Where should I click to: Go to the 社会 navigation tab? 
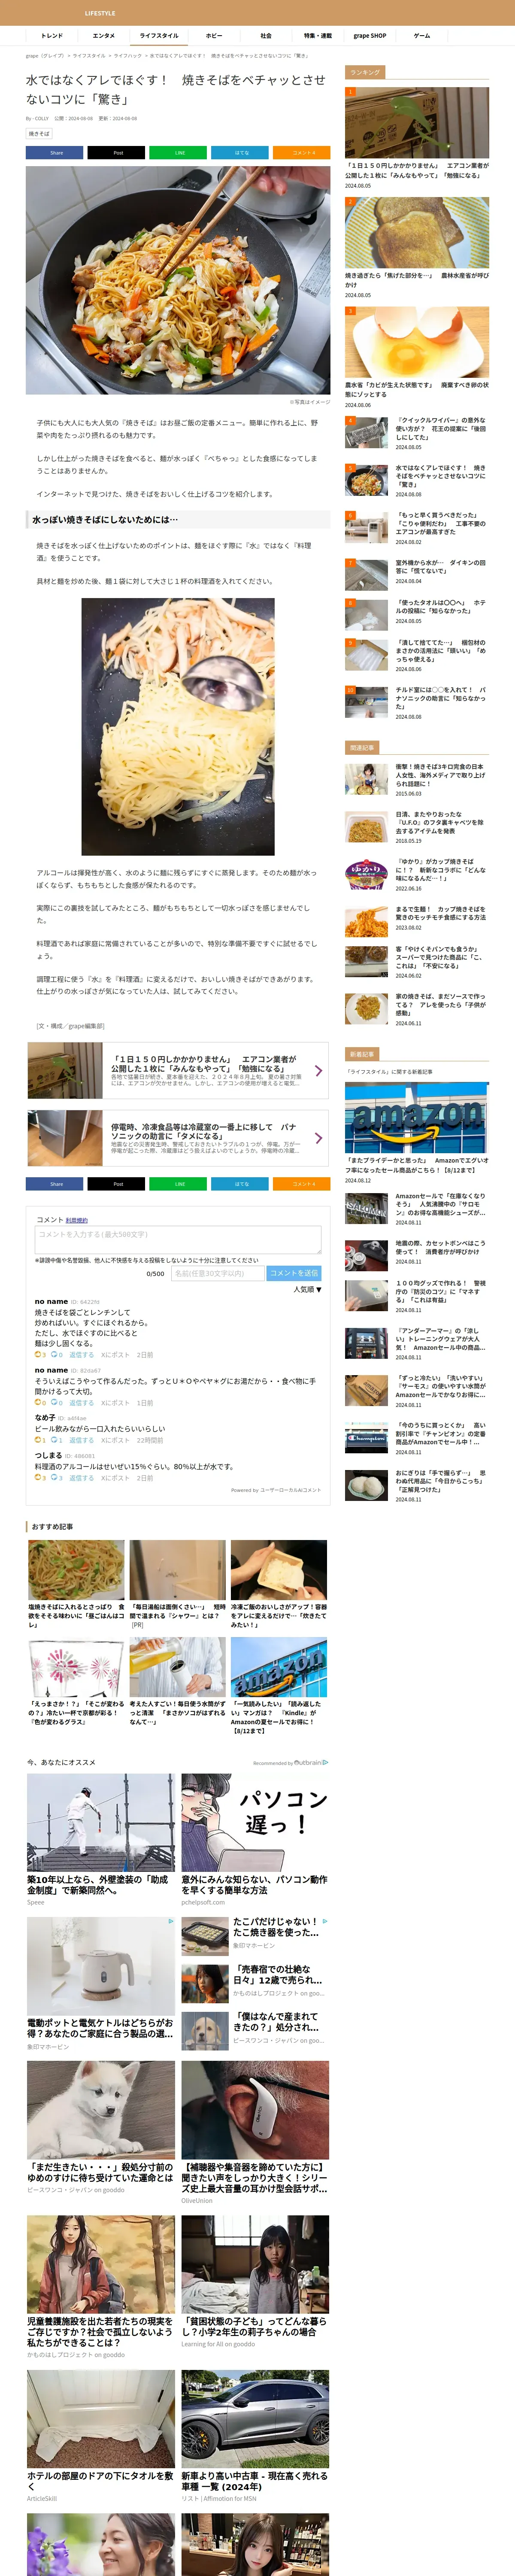tap(266, 36)
